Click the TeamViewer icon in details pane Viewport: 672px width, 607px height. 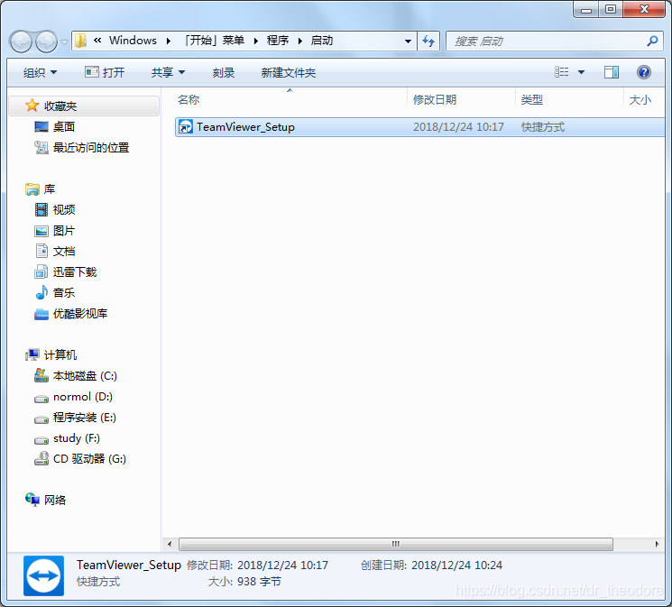[43, 575]
